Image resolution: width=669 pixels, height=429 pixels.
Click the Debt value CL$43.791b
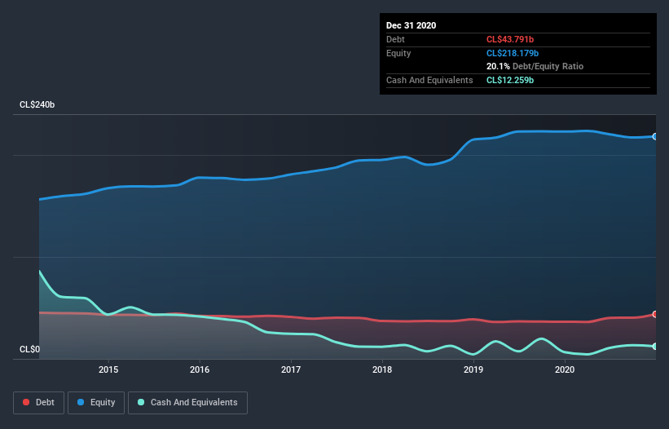pos(510,39)
